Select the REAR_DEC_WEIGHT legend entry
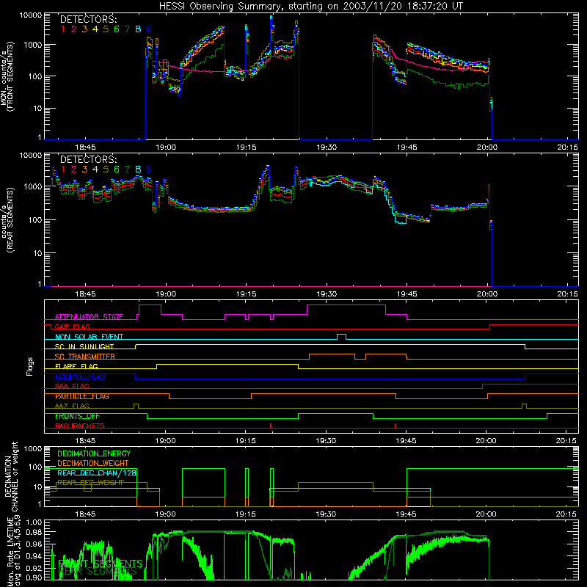587x587 pixels. click(90, 483)
